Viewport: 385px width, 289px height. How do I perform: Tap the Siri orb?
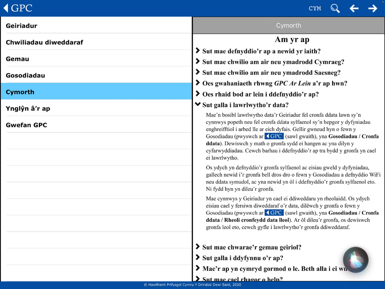(x=355, y=260)
